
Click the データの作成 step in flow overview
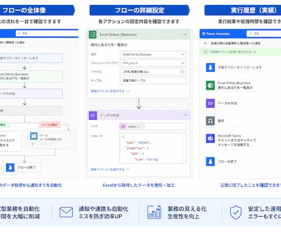point(31,93)
